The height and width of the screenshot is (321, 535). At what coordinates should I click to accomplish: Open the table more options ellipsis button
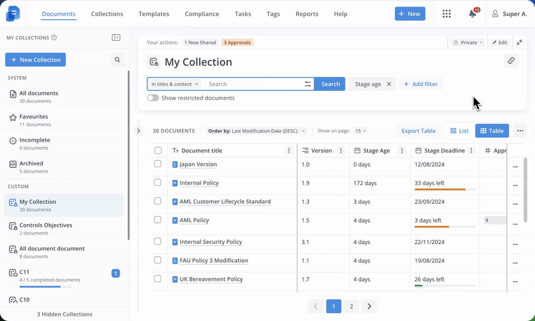520,130
